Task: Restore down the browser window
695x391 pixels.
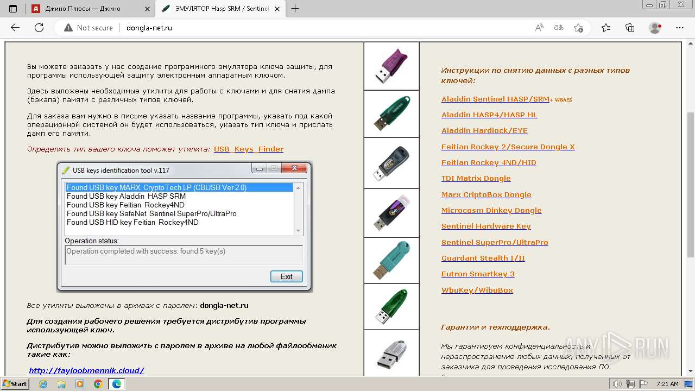Action: pyautogui.click(x=663, y=4)
